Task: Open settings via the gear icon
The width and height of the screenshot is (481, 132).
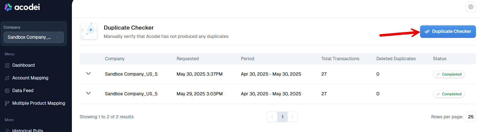Action: [471, 7]
